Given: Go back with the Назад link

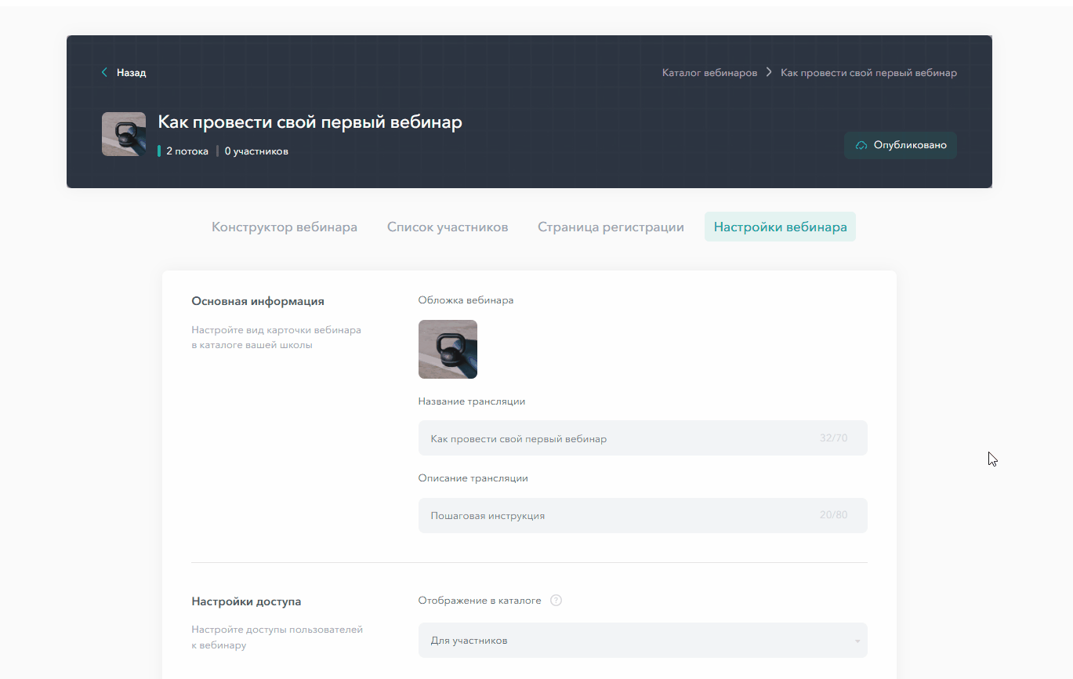Looking at the screenshot, I should click(x=132, y=73).
